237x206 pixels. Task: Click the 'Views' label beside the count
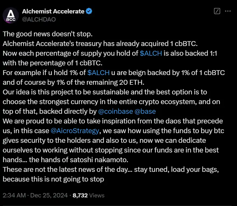pyautogui.click(x=97, y=196)
